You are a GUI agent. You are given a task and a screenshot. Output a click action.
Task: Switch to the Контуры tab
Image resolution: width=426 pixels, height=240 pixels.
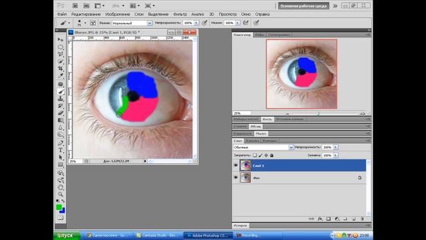(x=270, y=141)
